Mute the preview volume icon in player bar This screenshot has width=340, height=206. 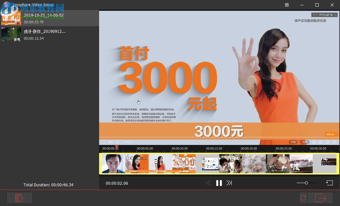(x=314, y=142)
